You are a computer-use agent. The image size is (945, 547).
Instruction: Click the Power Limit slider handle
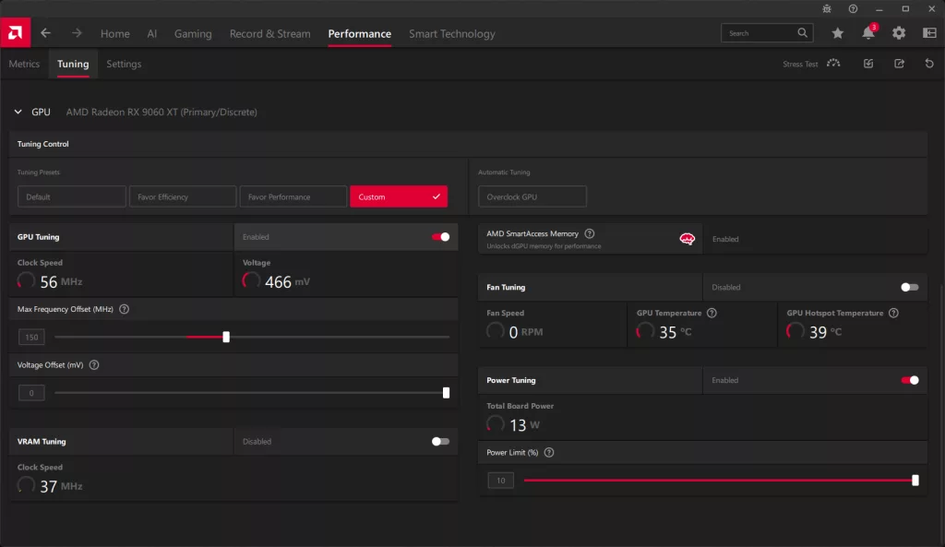tap(915, 481)
